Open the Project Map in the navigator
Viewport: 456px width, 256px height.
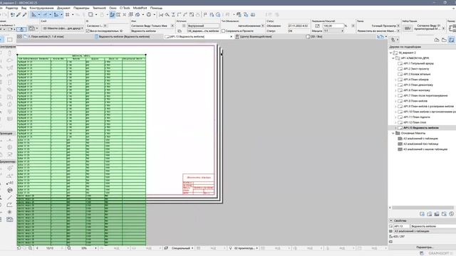pyautogui.click(x=437, y=40)
